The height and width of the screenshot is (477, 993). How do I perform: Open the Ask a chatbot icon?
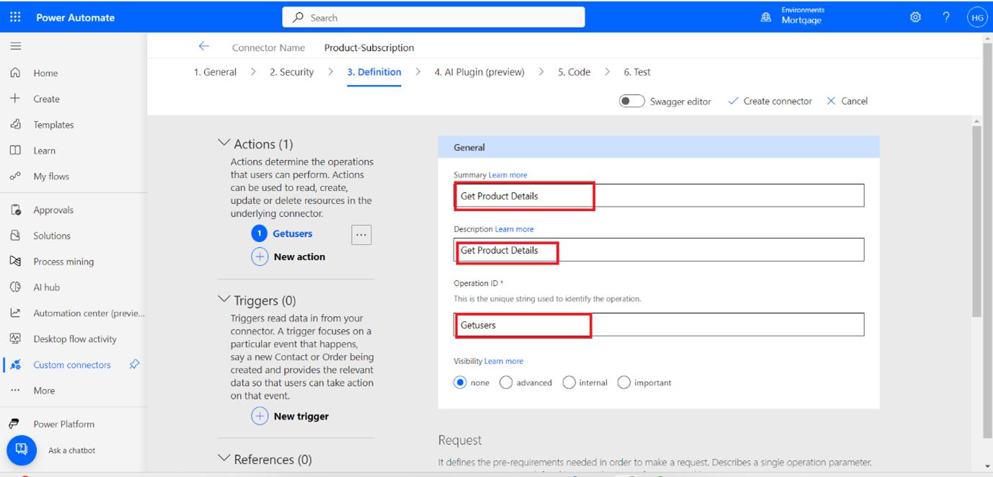(22, 450)
